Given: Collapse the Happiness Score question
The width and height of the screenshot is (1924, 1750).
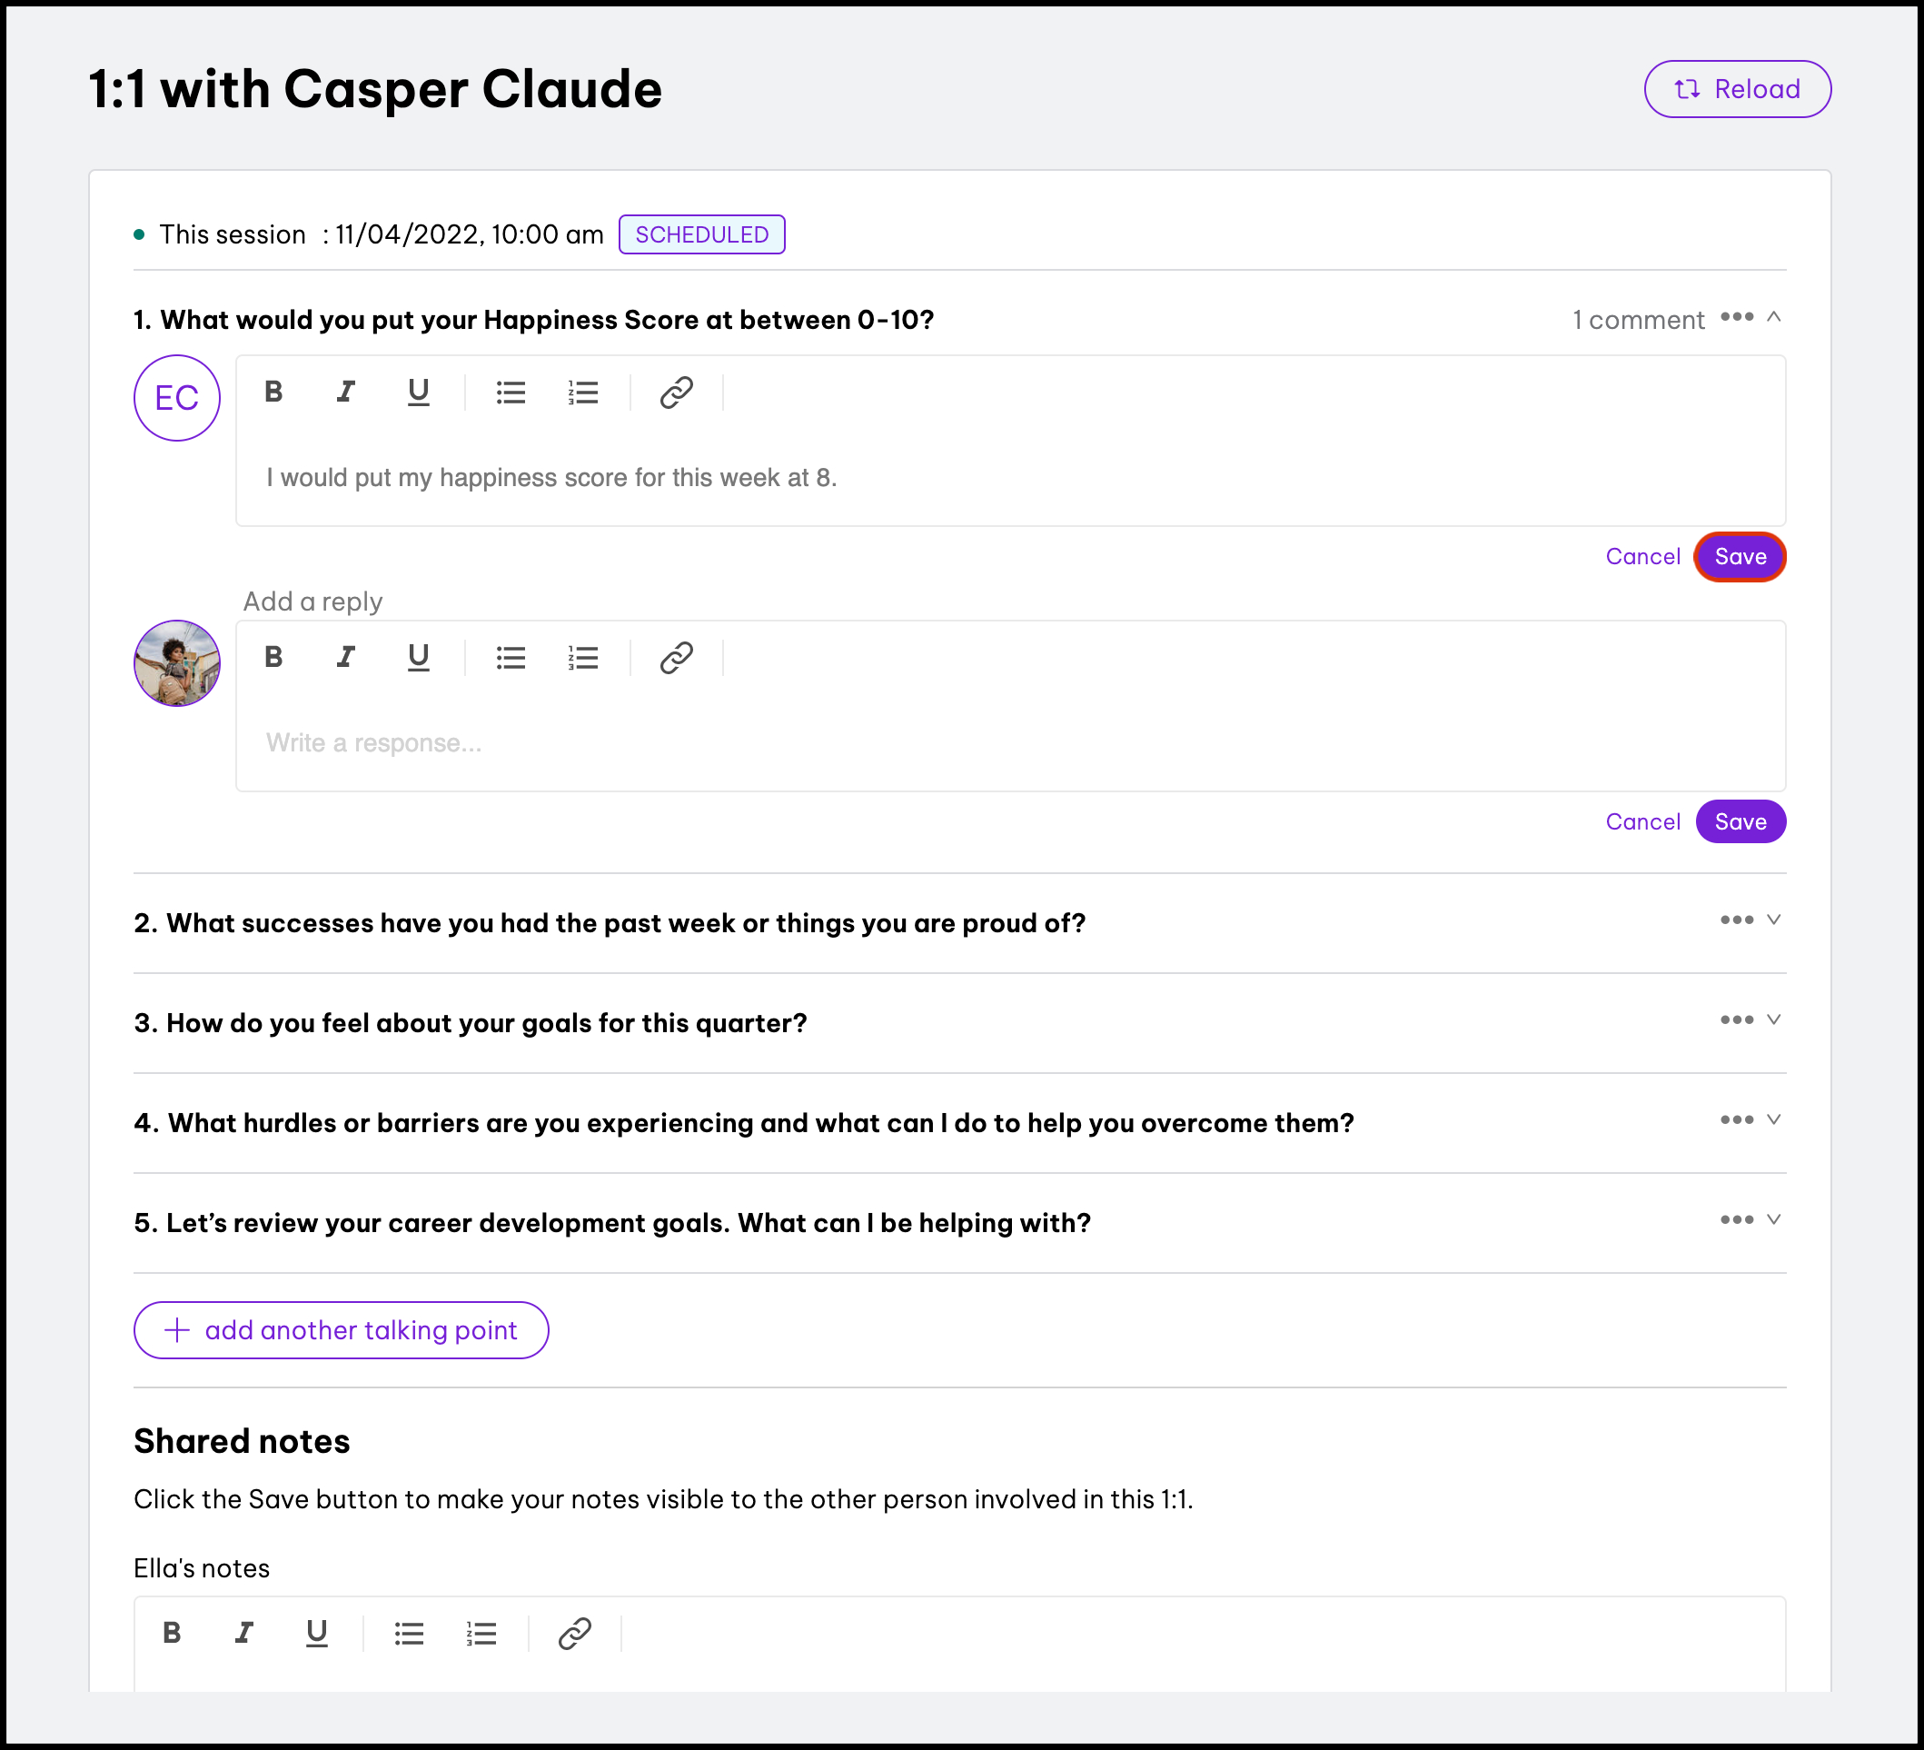Looking at the screenshot, I should point(1773,317).
